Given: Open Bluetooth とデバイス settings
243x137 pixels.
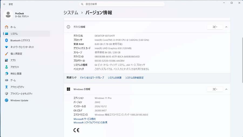Looking at the screenshot, I should click(26, 40).
